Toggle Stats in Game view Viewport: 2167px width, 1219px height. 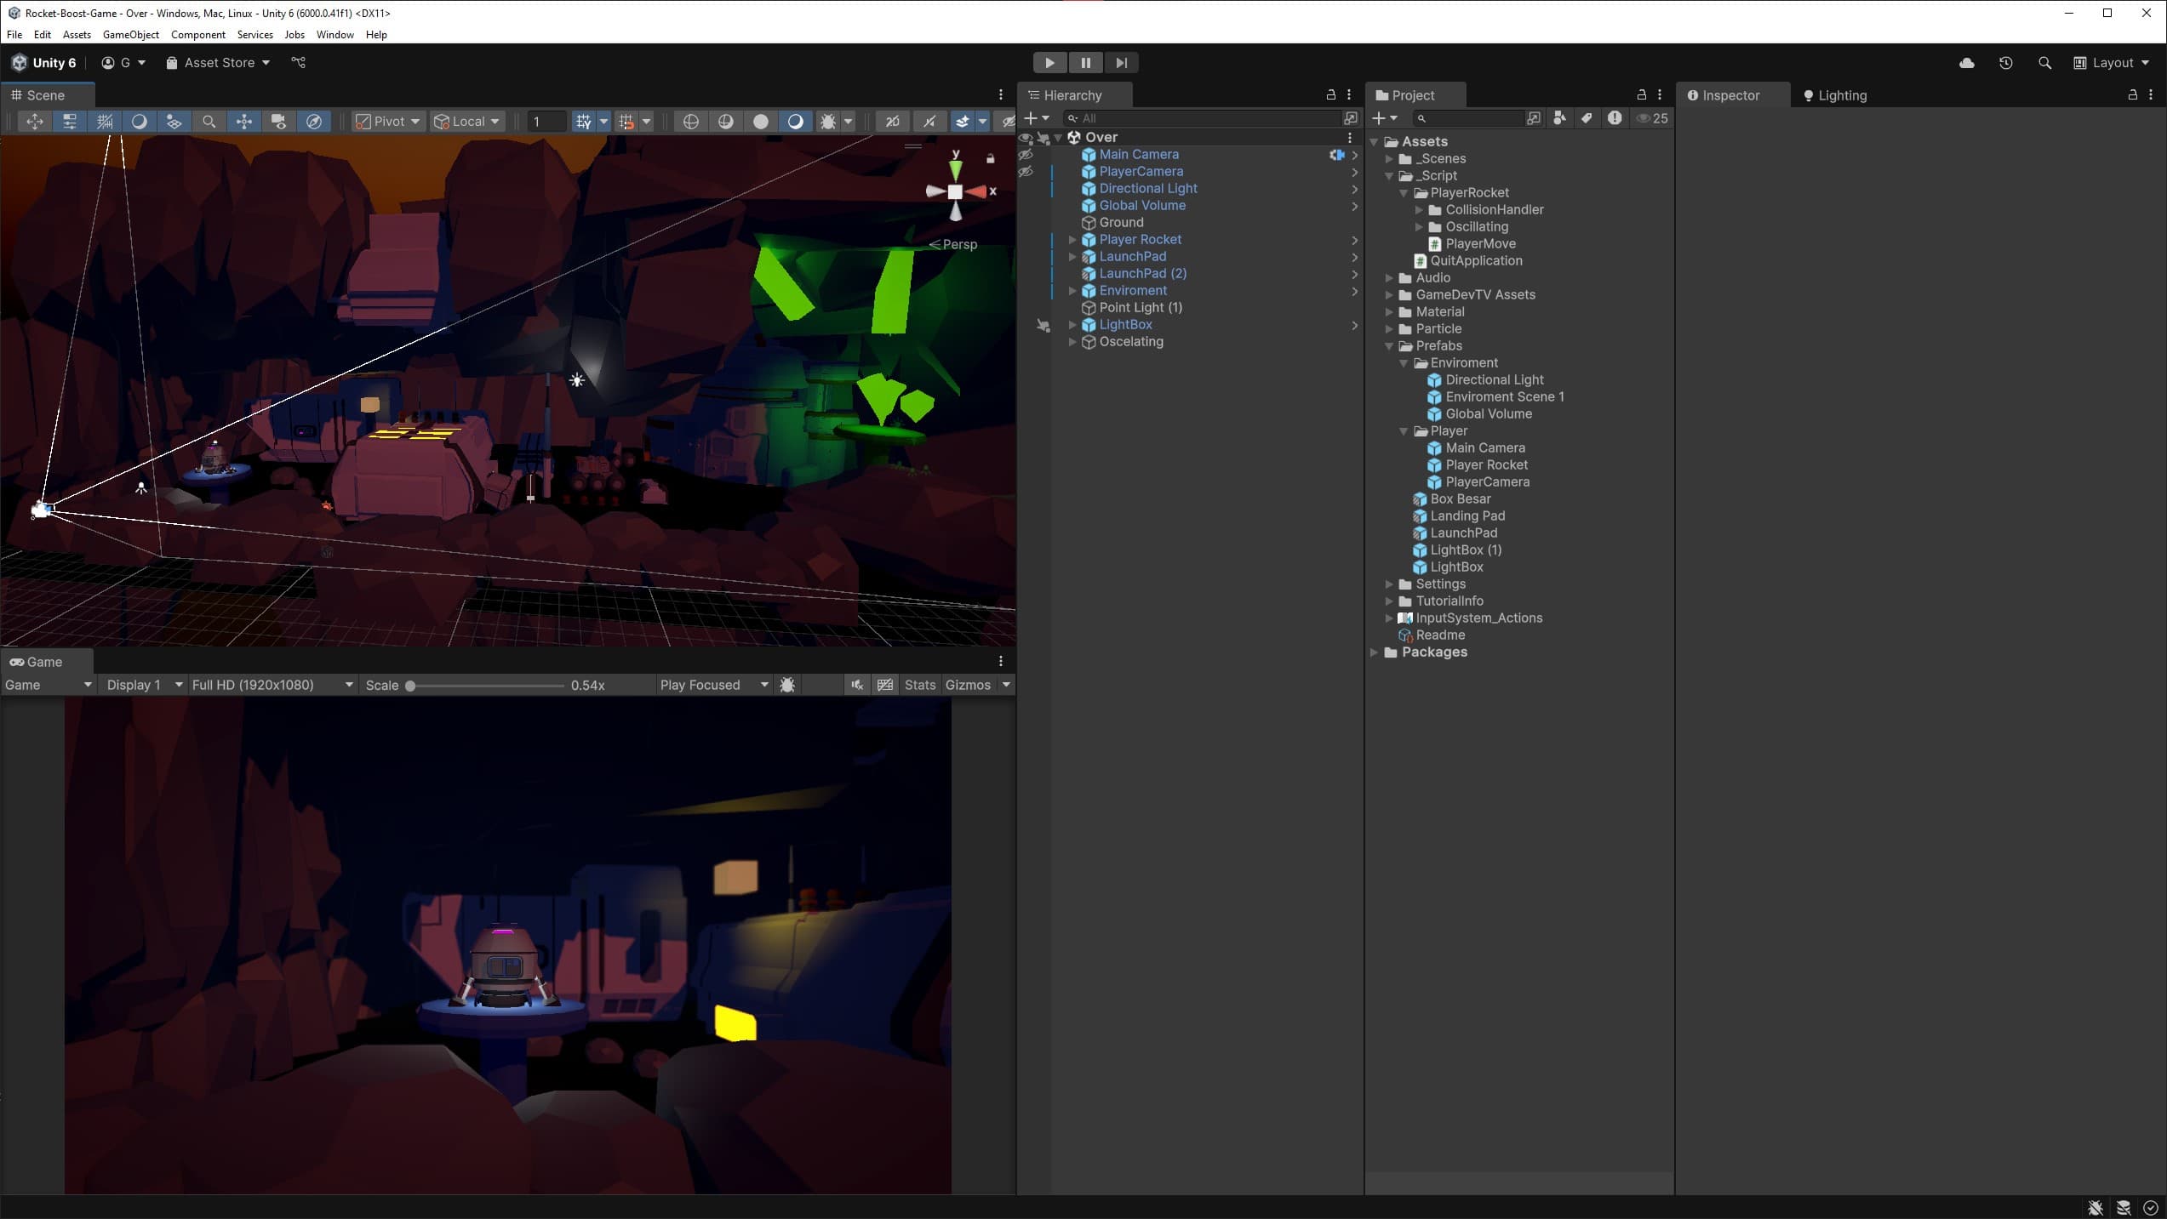(919, 685)
